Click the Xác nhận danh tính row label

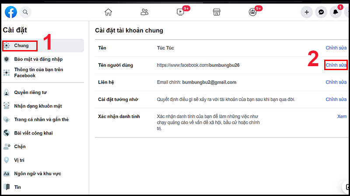119,116
